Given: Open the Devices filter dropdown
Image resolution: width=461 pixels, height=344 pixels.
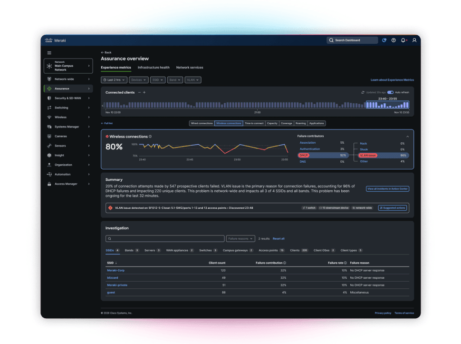Looking at the screenshot, I should pos(138,80).
